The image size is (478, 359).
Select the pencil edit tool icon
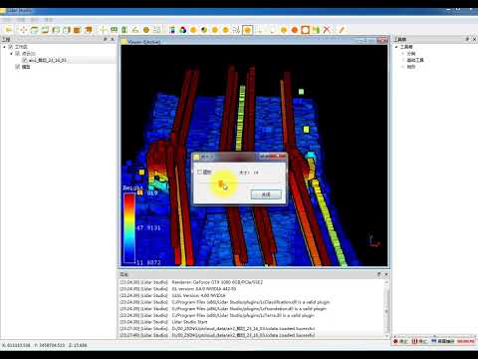[342, 30]
